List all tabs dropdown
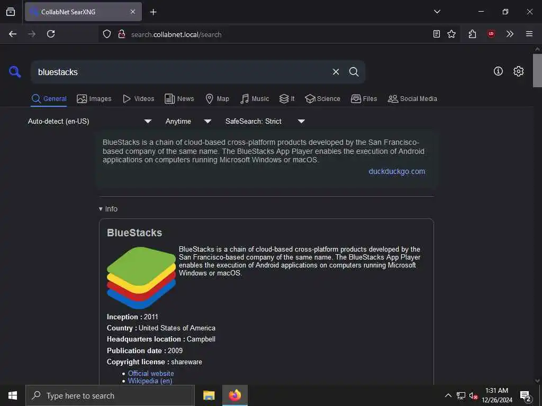Image resolution: width=542 pixels, height=406 pixels. pyautogui.click(x=437, y=12)
